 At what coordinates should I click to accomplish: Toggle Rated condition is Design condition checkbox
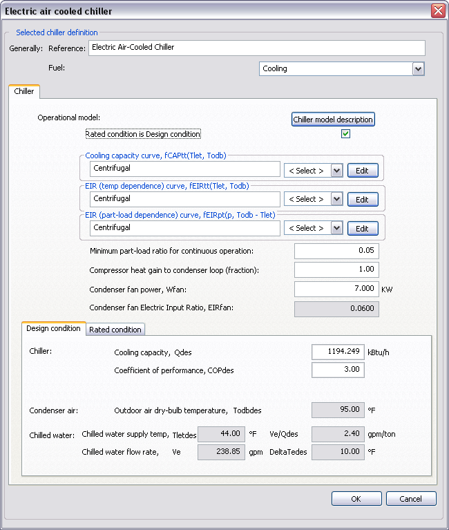tap(345, 134)
